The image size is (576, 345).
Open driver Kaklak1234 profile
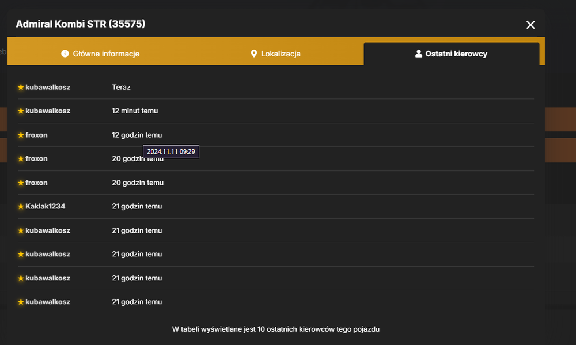[x=45, y=206]
